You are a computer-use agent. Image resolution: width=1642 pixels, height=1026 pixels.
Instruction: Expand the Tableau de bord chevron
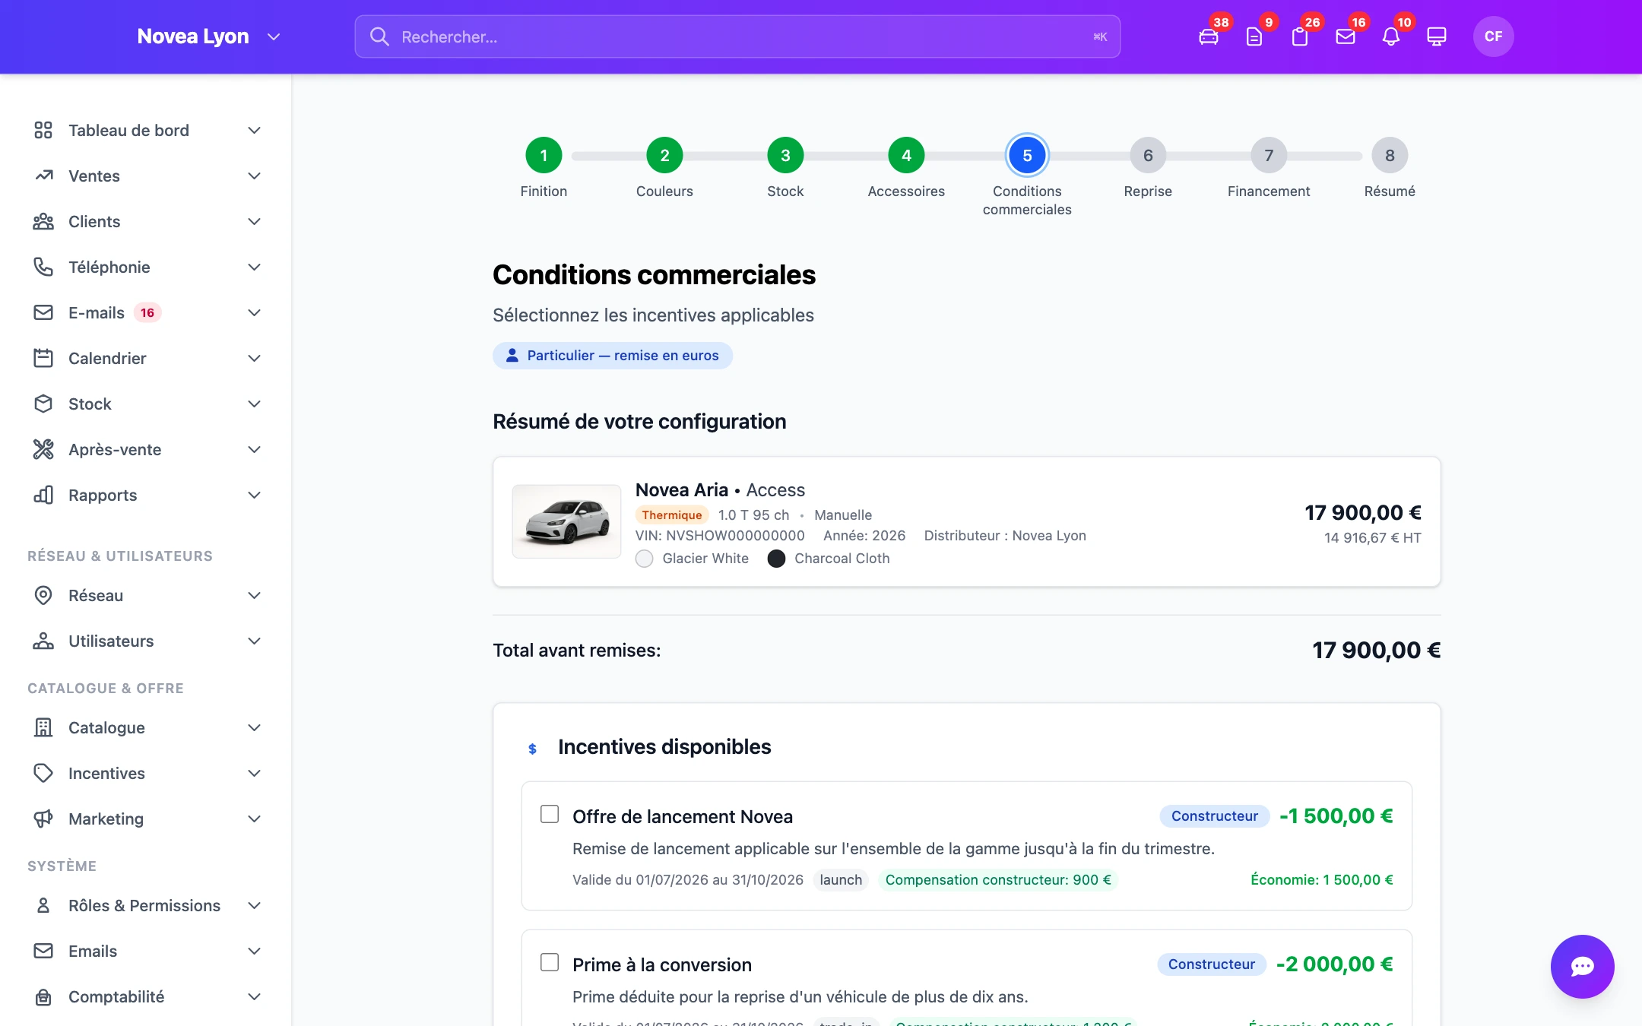pyautogui.click(x=255, y=130)
